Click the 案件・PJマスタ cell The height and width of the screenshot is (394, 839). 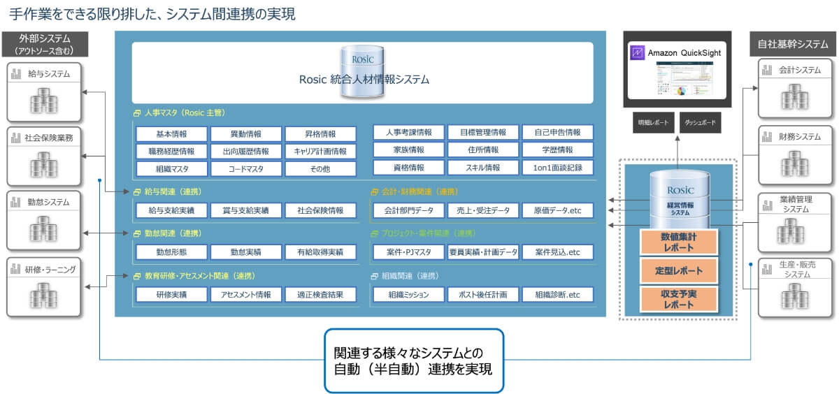pos(408,252)
